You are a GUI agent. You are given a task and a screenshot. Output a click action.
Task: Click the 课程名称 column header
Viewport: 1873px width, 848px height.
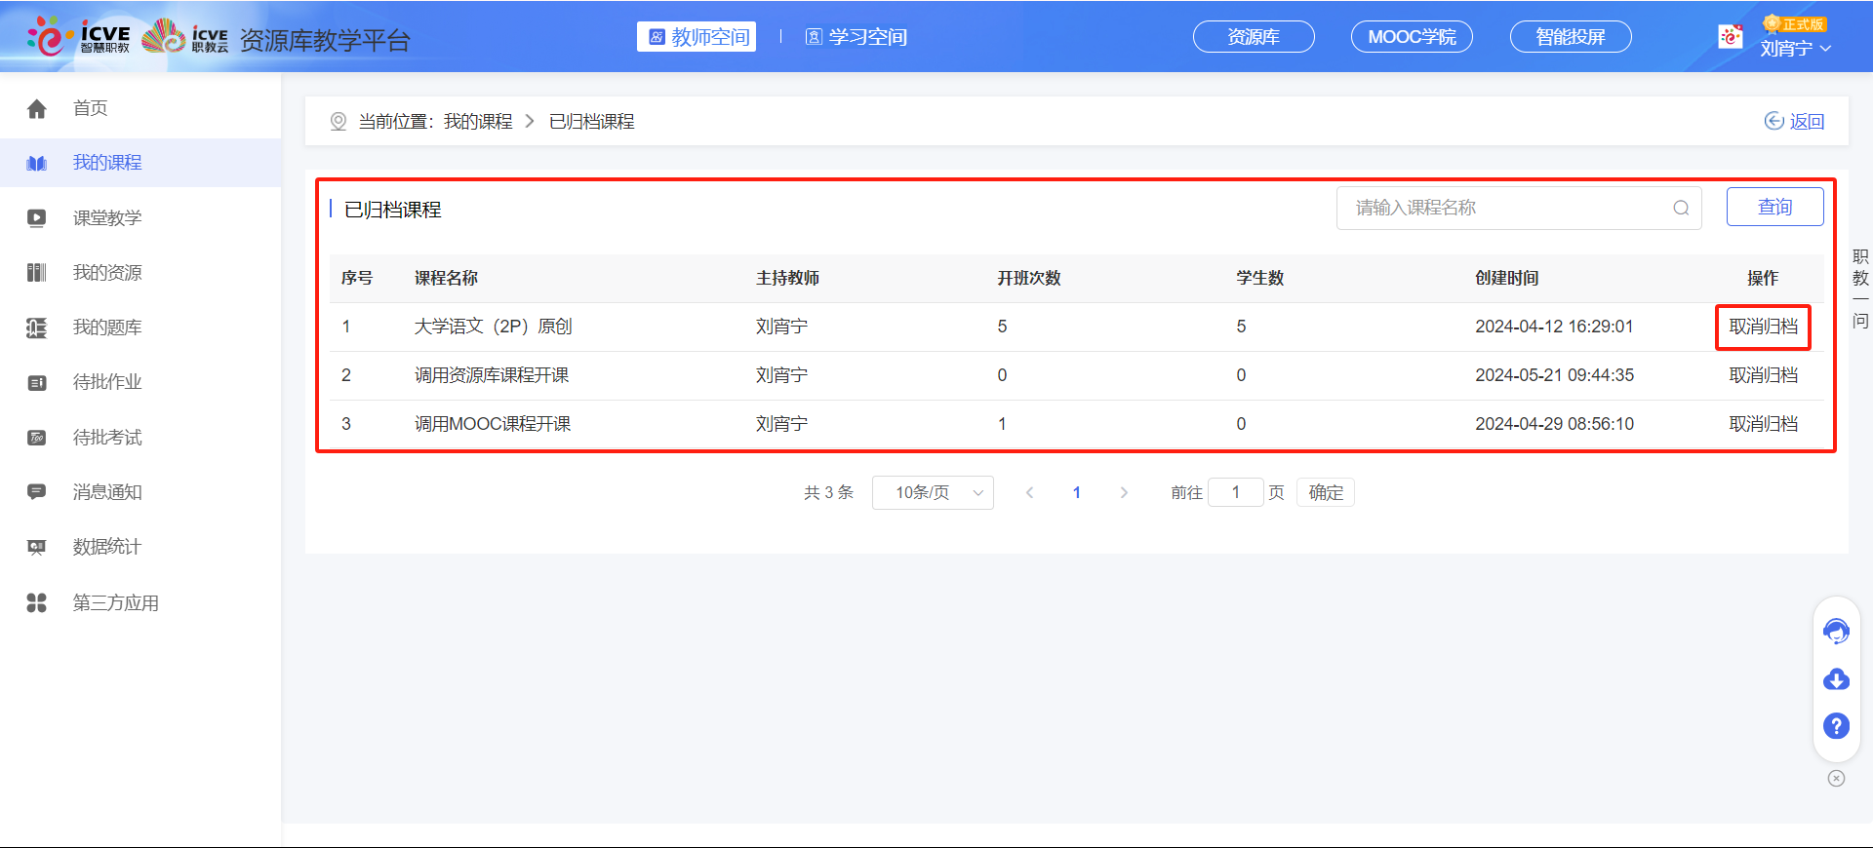(446, 278)
